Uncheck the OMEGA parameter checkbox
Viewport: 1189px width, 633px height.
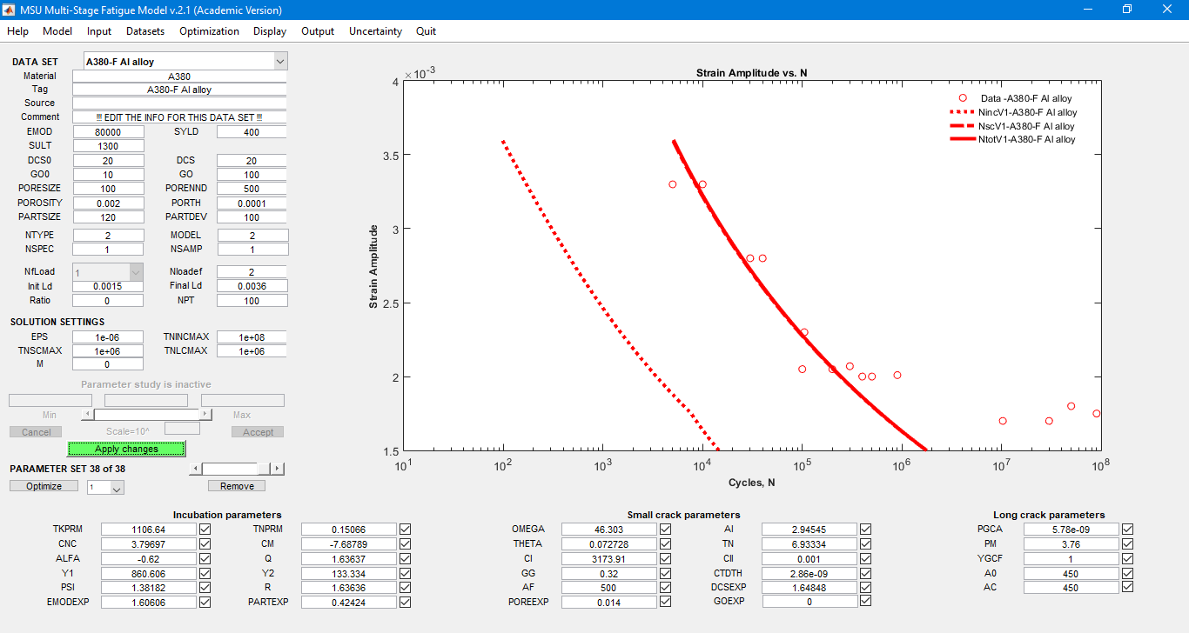(x=666, y=529)
